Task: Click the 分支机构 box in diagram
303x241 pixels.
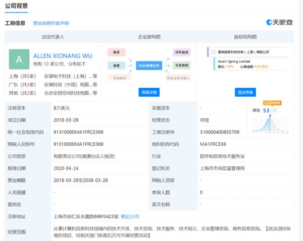Action: coord(181,66)
